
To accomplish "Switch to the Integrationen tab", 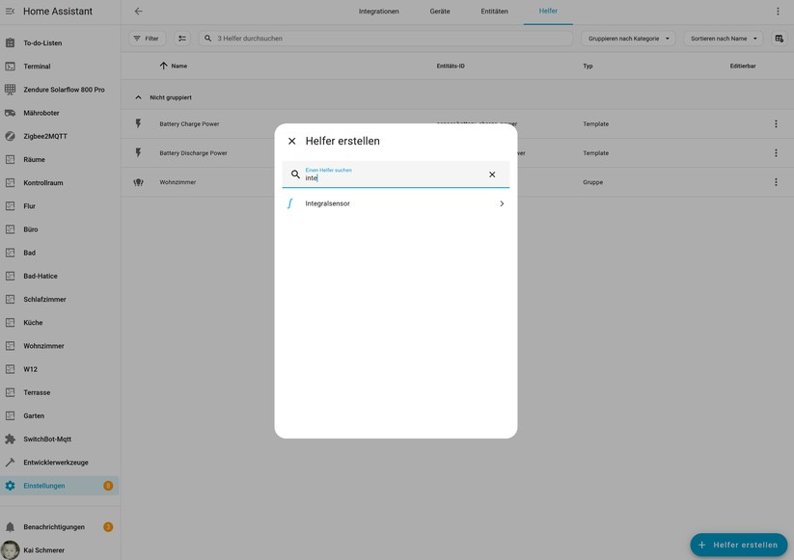I will point(378,12).
